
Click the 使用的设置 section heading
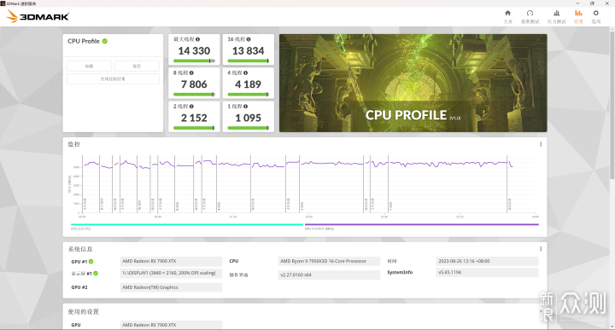point(84,312)
